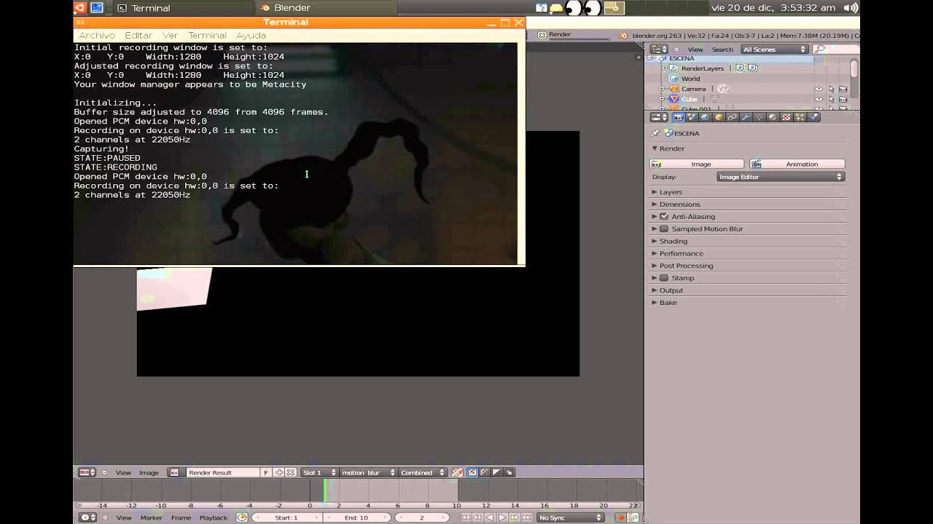Open the Modifiers tab (wrench icon)
The width and height of the screenshot is (933, 524).
click(x=746, y=117)
